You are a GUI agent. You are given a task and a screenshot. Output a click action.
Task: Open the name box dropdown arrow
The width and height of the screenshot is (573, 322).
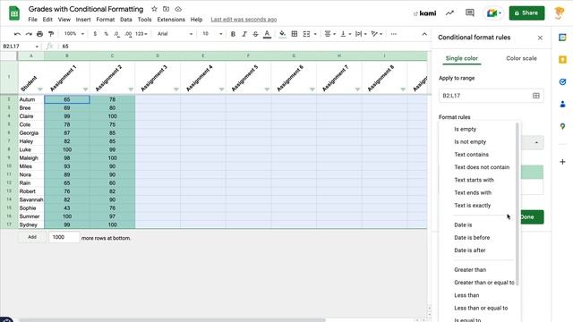coord(37,47)
